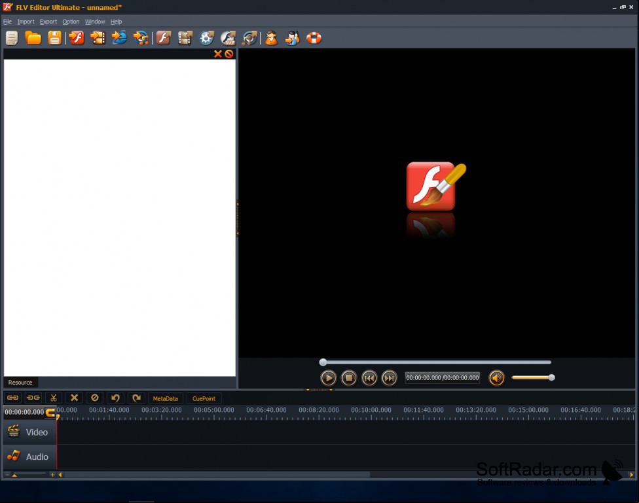The height and width of the screenshot is (503, 639).
Task: Play the video preview
Action: 329,378
